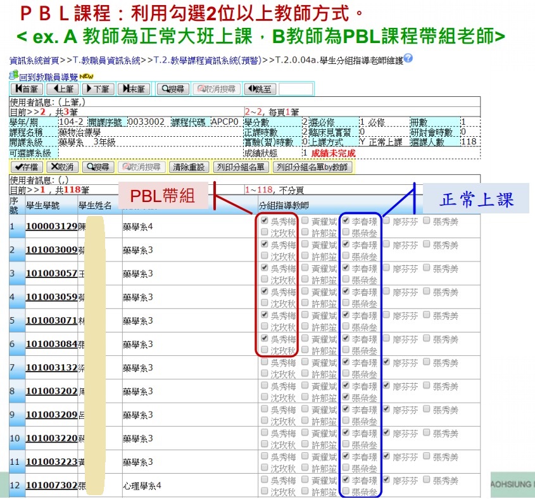Open T.教職員資訊系統 breadcrumb link

tap(107, 61)
